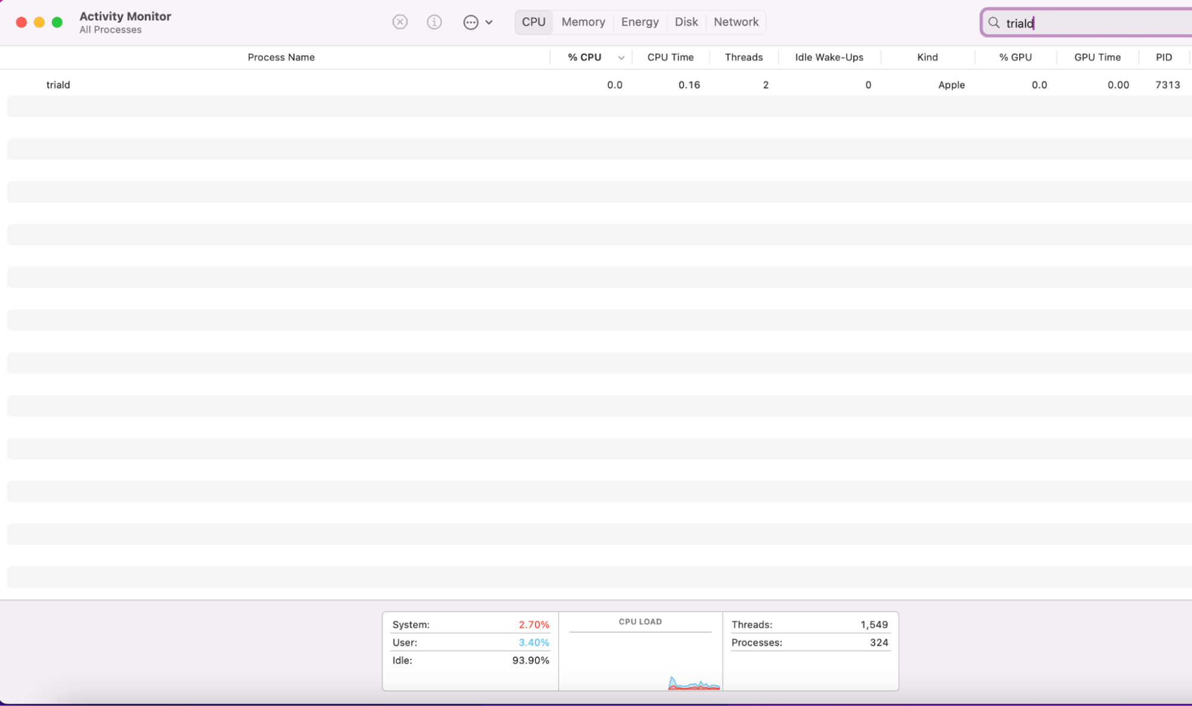
Task: Select the Activity Monitor red close button
Action: pos(21,21)
